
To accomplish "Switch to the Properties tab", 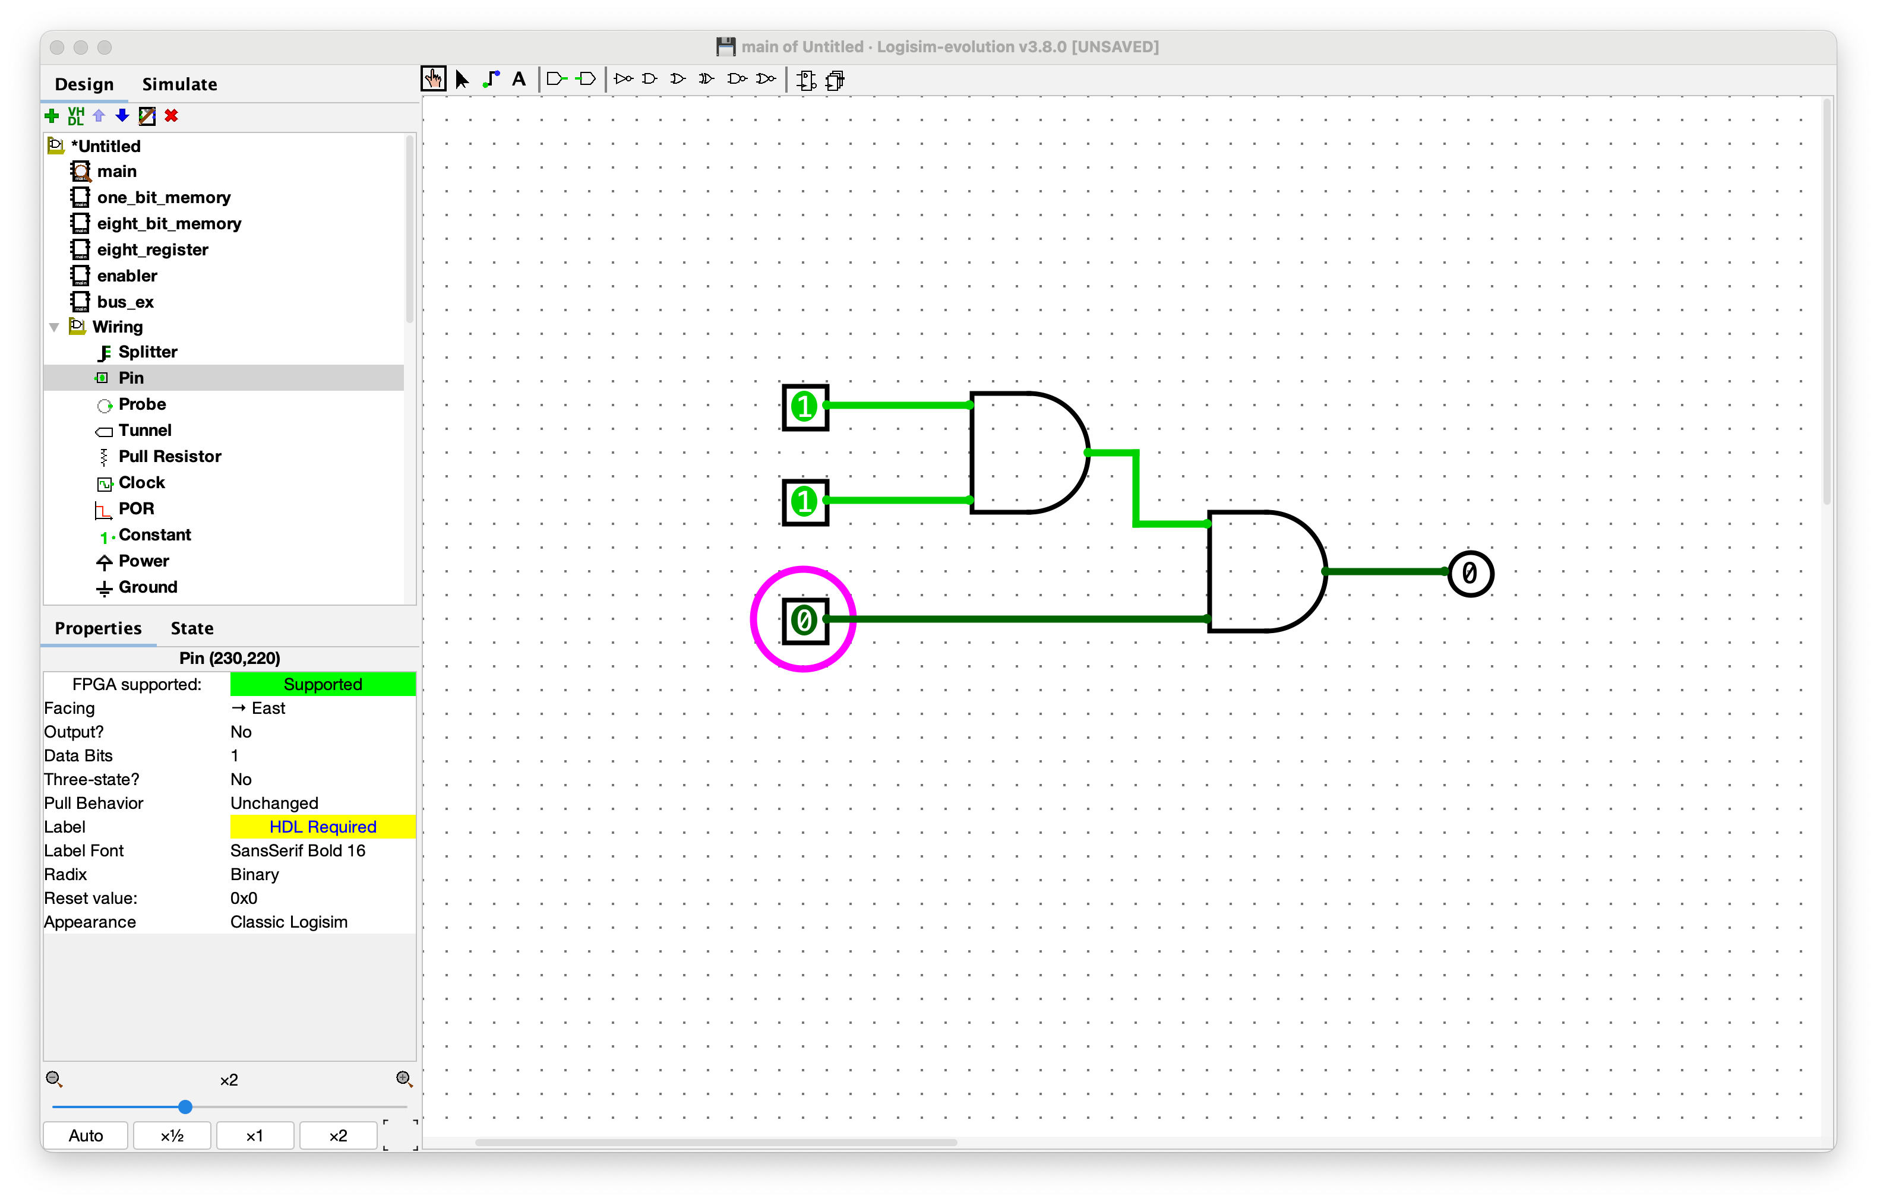I will pos(99,628).
